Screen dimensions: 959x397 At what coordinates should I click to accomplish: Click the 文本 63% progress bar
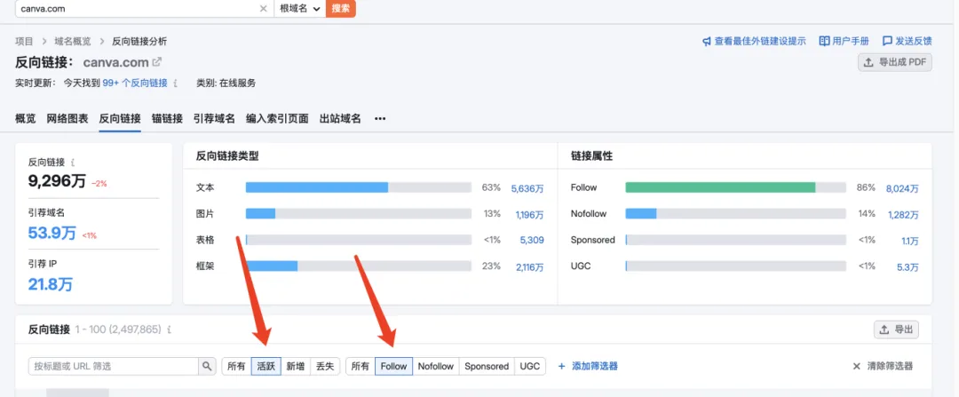359,187
